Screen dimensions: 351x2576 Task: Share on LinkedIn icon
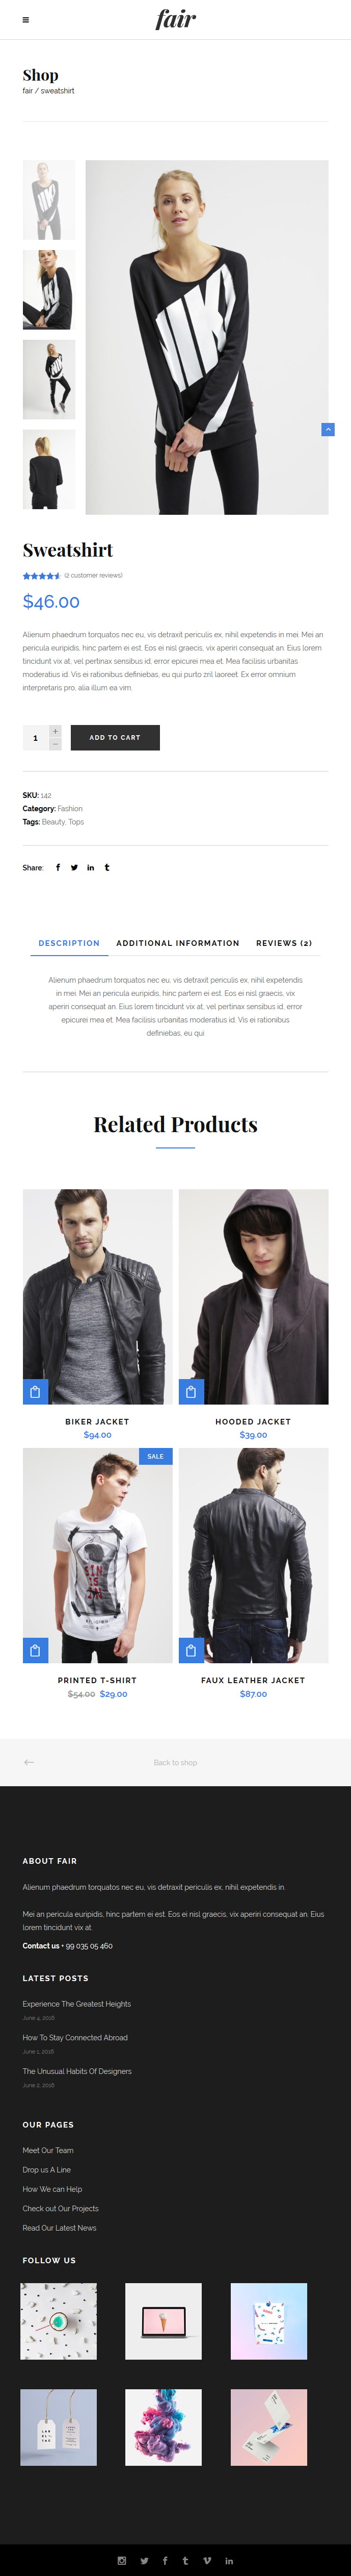tap(91, 867)
